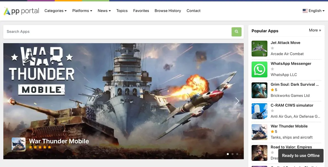This screenshot has width=328, height=167.
Task: Open the C-RAM CIWS simulator icon
Action: (x=259, y=111)
